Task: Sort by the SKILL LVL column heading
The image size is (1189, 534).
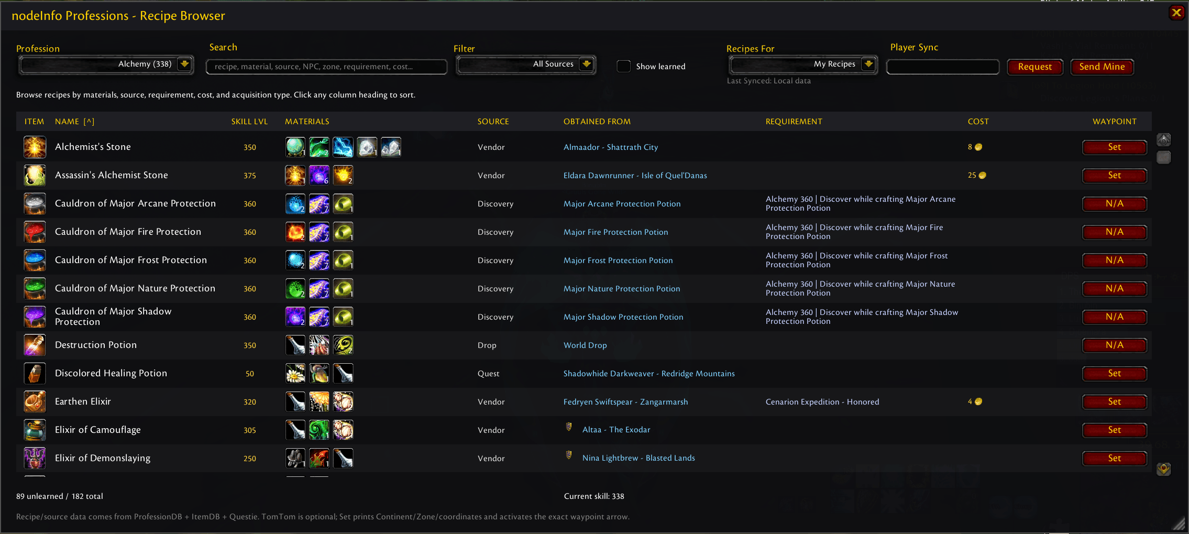Action: point(249,122)
